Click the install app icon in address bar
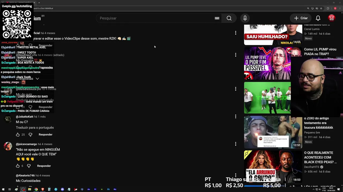This screenshot has height=192, width=343. [x=312, y=8]
